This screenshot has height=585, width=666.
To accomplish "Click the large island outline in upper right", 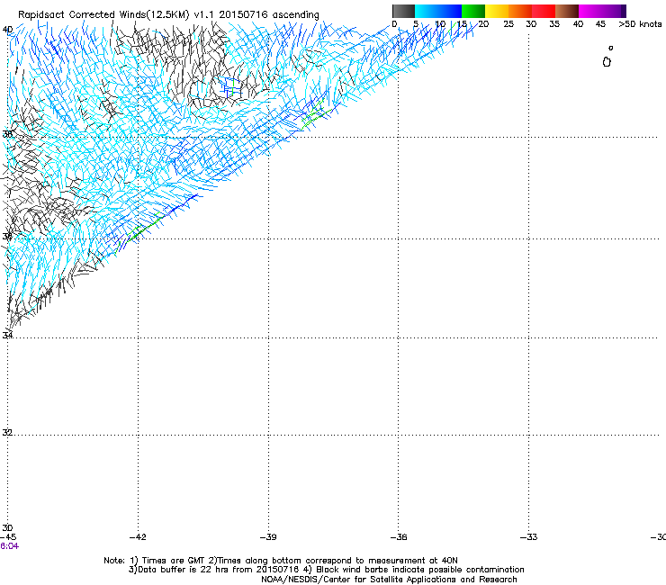I will click(607, 62).
